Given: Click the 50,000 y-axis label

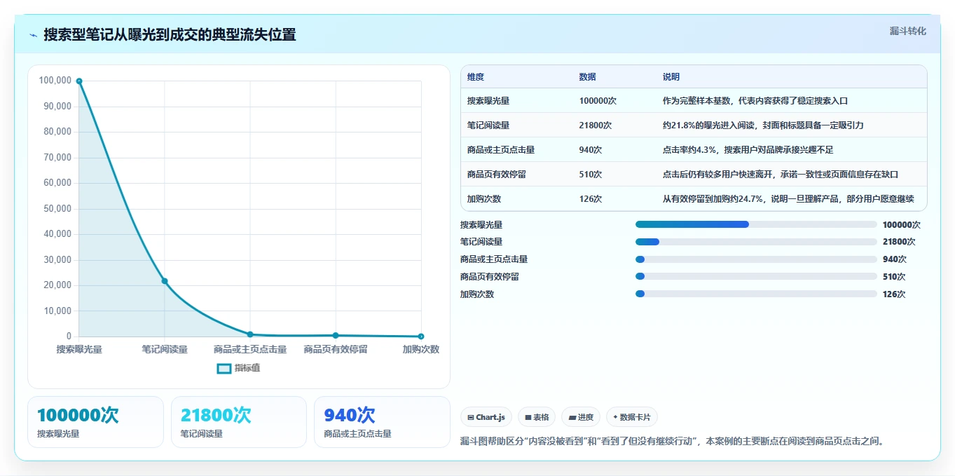Looking at the screenshot, I should click(x=57, y=209).
